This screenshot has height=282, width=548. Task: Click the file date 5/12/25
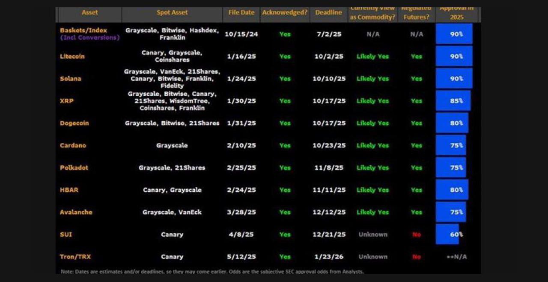pyautogui.click(x=241, y=257)
